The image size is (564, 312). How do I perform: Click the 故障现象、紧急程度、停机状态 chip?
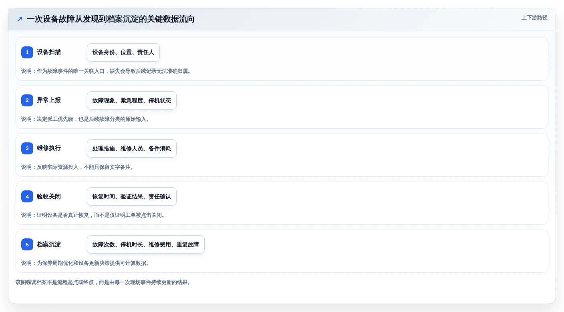click(x=132, y=100)
